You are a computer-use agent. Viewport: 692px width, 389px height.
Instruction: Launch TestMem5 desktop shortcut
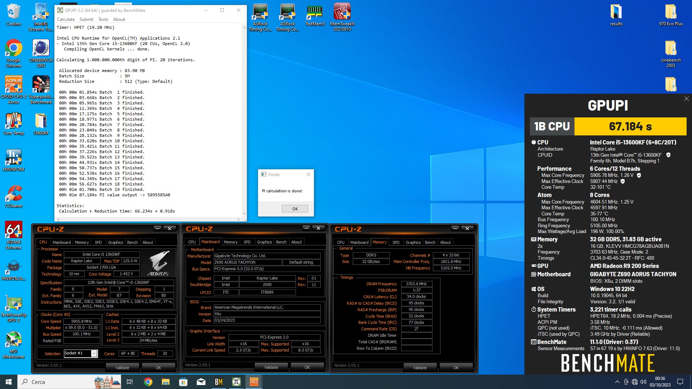[315, 14]
